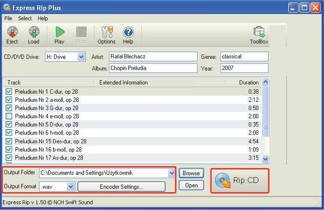
Task: Click the track list scroll down arrow
Action: (265, 159)
